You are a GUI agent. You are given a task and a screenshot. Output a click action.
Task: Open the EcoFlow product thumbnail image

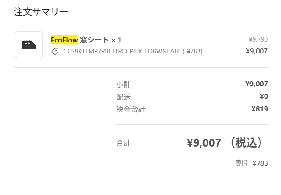pyautogui.click(x=29, y=45)
